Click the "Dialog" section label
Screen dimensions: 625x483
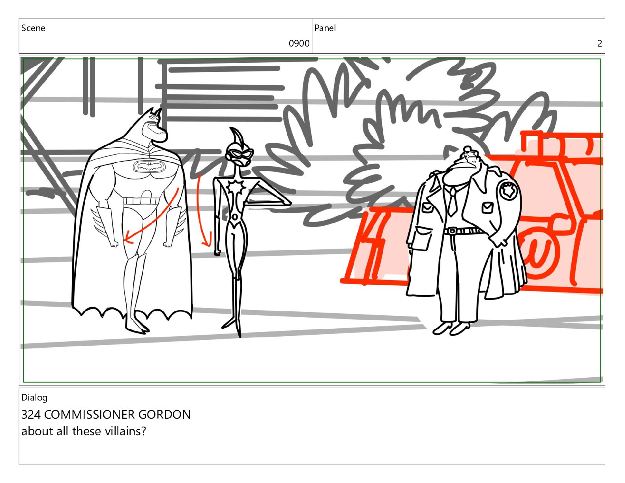tap(34, 397)
